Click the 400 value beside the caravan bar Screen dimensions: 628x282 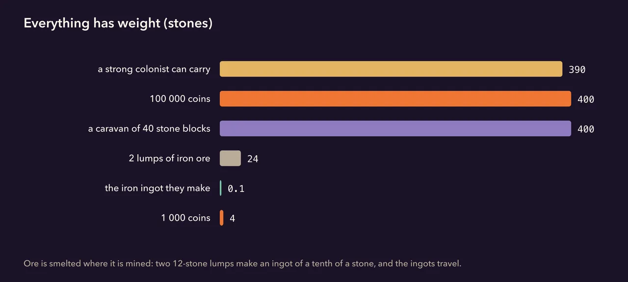586,129
